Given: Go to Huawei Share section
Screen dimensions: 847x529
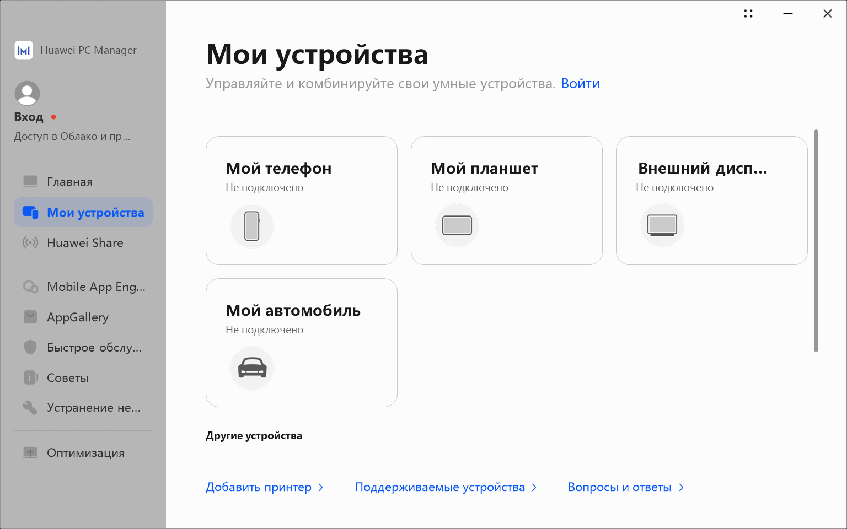Looking at the screenshot, I should 83,243.
